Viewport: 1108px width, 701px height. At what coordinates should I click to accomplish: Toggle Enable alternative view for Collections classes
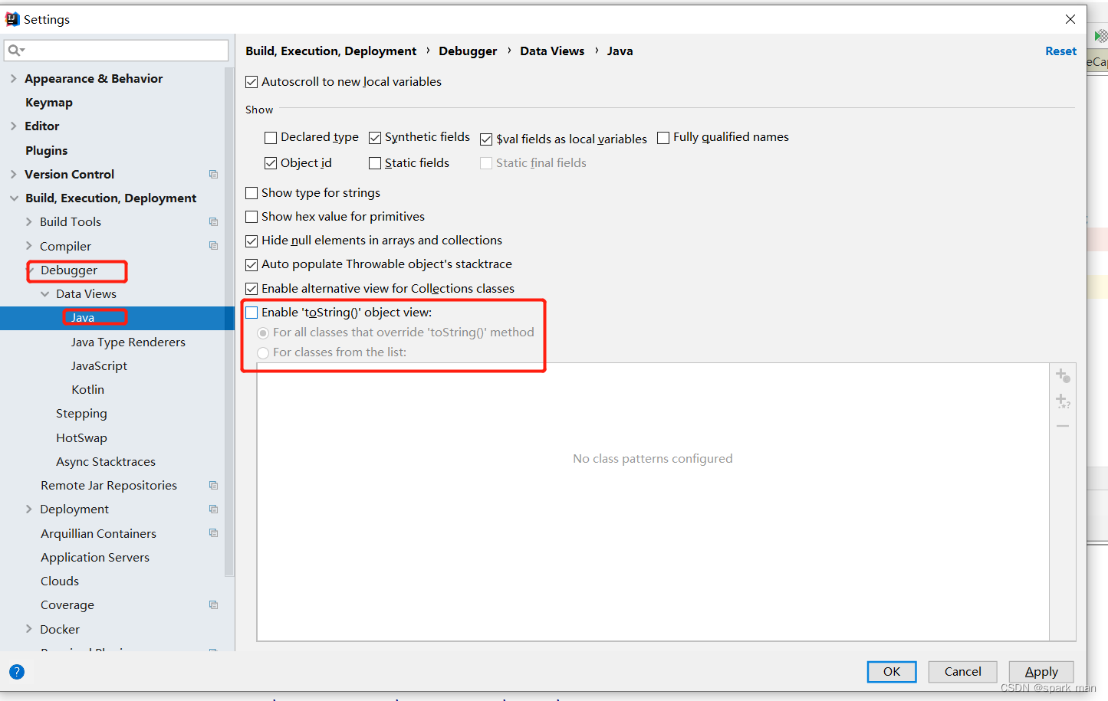click(252, 289)
